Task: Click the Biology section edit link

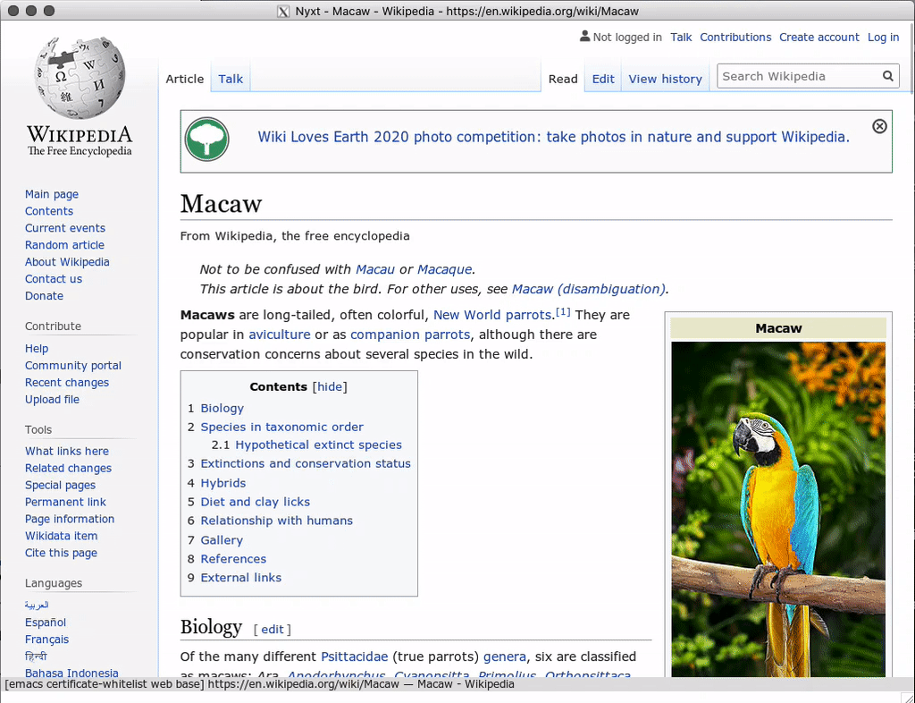Action: 272,629
